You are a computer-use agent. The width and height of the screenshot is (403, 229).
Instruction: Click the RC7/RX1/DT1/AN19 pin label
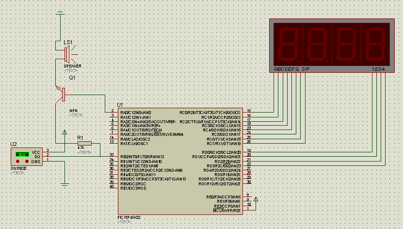click(x=224, y=144)
